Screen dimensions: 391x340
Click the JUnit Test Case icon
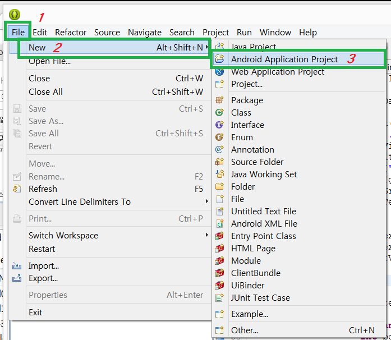tap(219, 297)
